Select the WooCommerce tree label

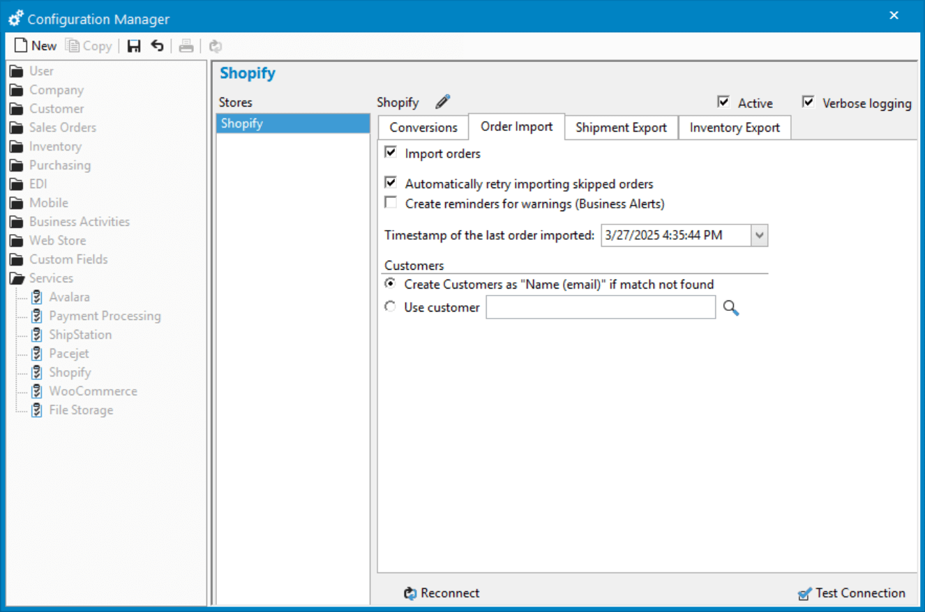(93, 391)
